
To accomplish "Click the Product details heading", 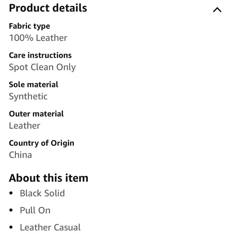I will [48, 8].
